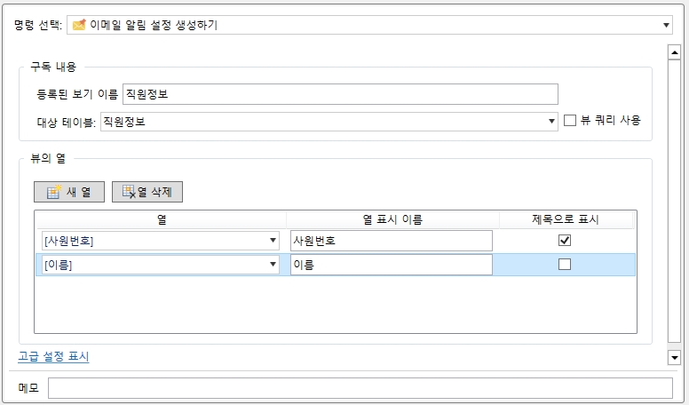The height and width of the screenshot is (405, 689).
Task: Click the 열 삭제 button
Action: pyautogui.click(x=147, y=192)
